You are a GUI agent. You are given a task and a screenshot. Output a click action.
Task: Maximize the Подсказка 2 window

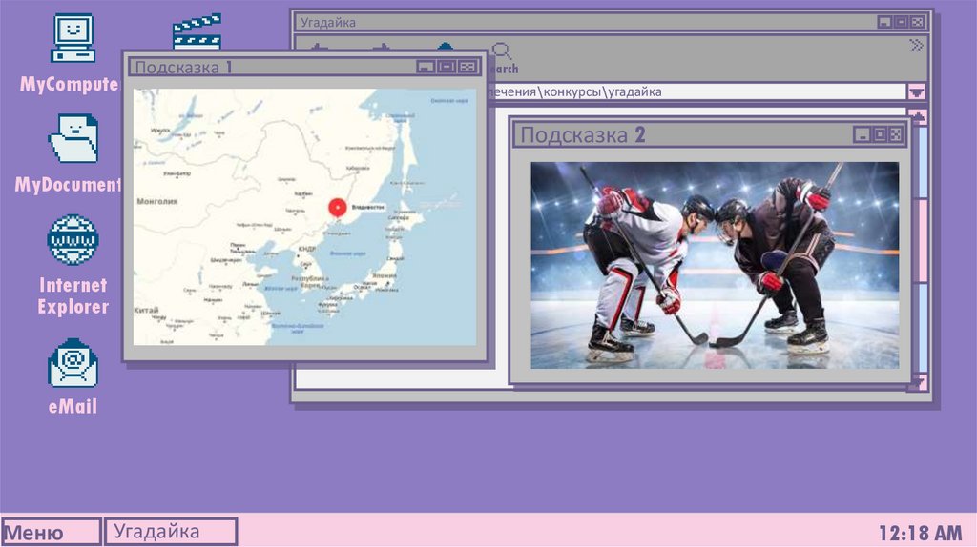click(x=879, y=134)
